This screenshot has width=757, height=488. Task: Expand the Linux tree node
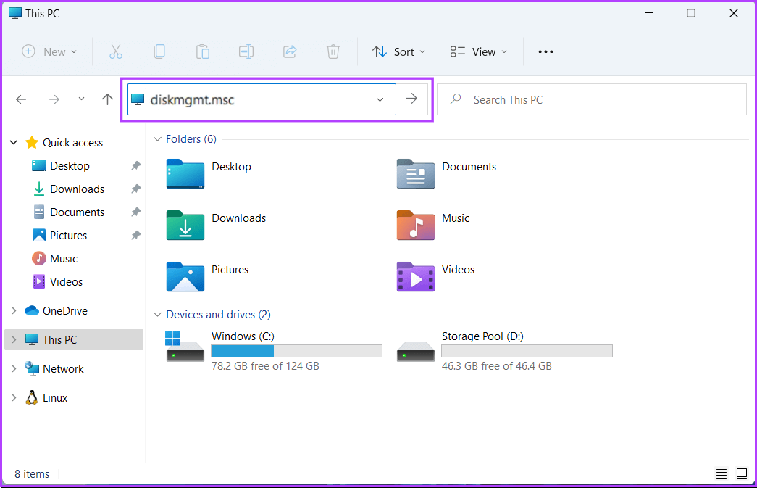click(x=14, y=397)
